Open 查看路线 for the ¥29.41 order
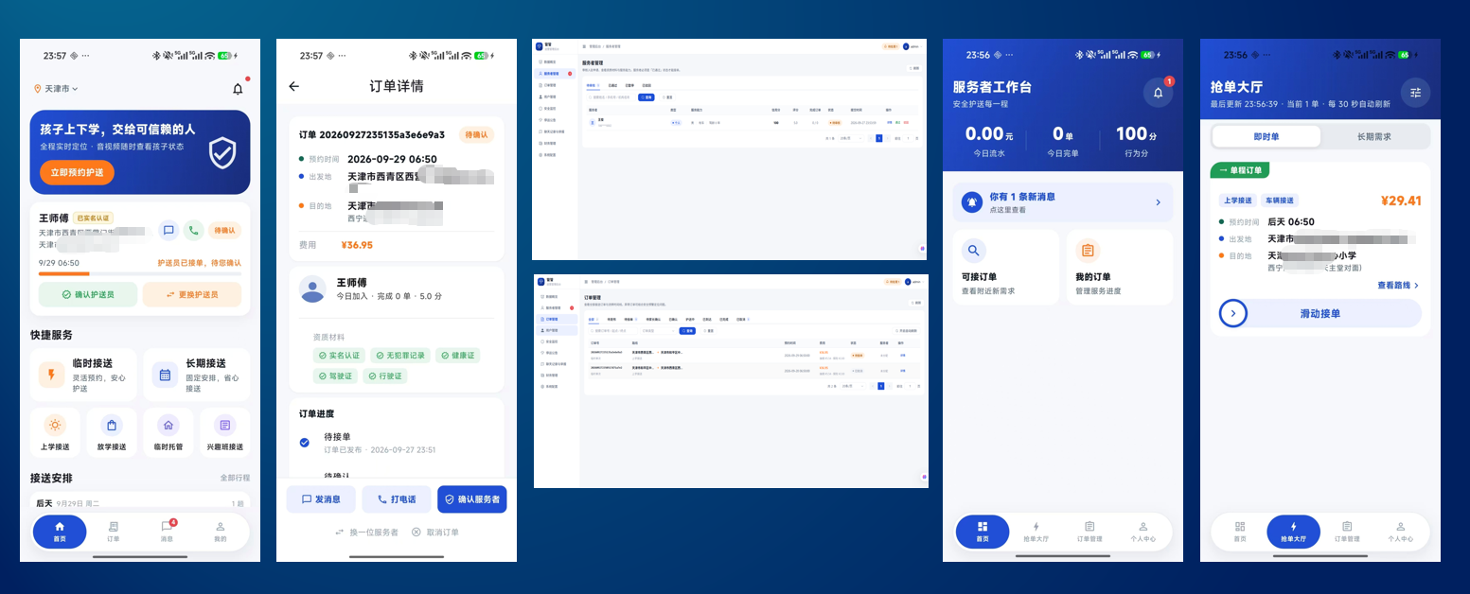Screen dimensions: 1470x594 coord(1398,285)
